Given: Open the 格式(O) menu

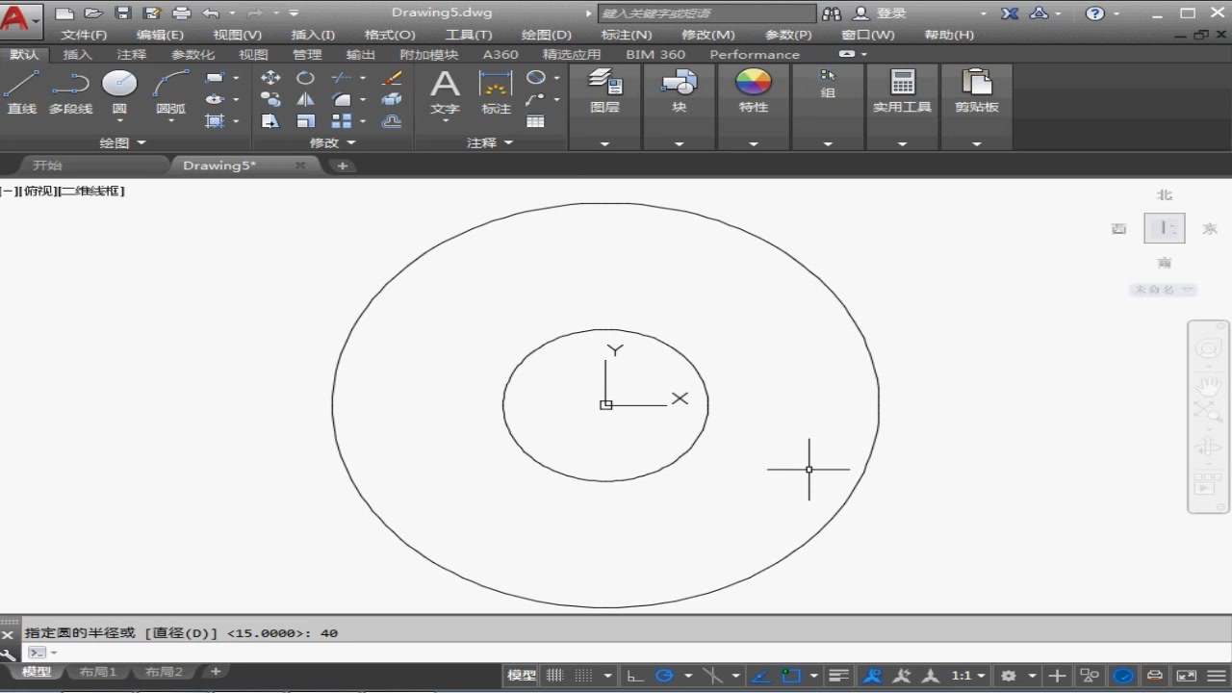Looking at the screenshot, I should point(390,35).
